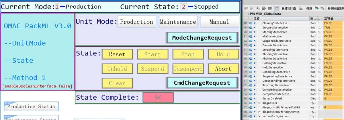Select Maintenance unit mode
The height and width of the screenshot is (120, 344).
pos(178,22)
